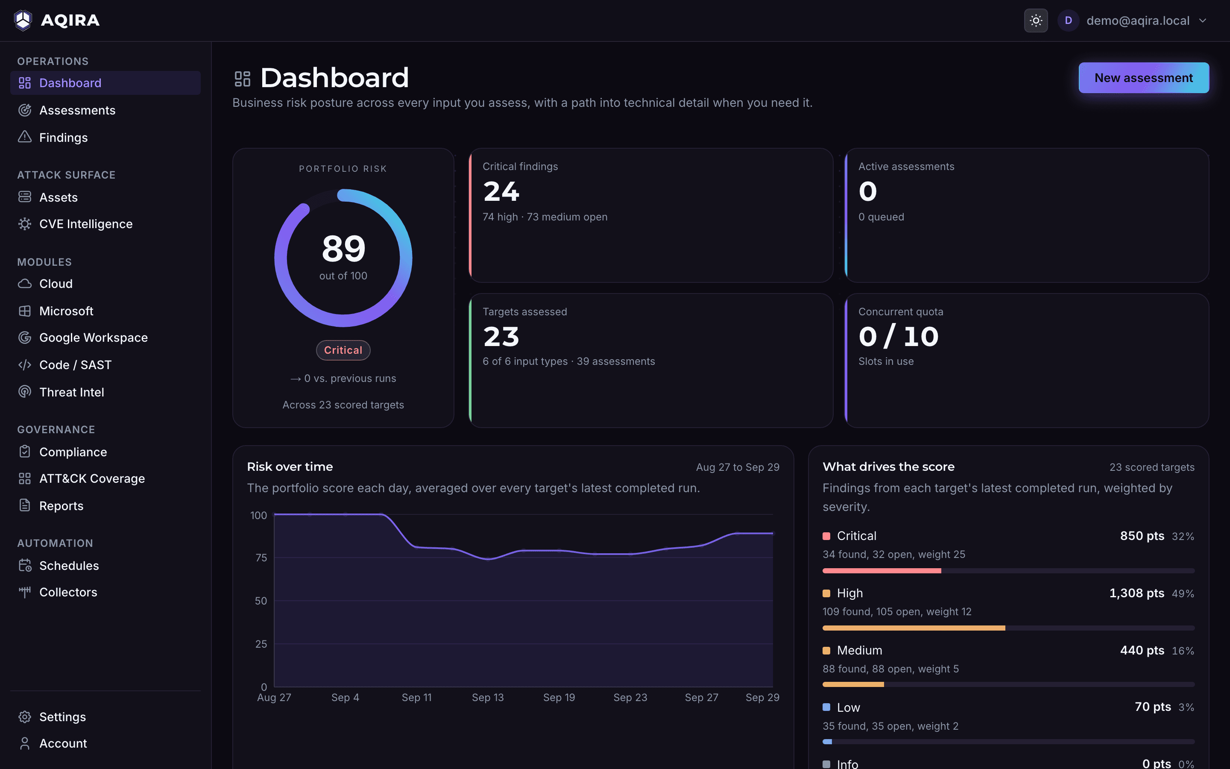Open the Cloud module icon
The image size is (1230, 769).
(x=25, y=283)
